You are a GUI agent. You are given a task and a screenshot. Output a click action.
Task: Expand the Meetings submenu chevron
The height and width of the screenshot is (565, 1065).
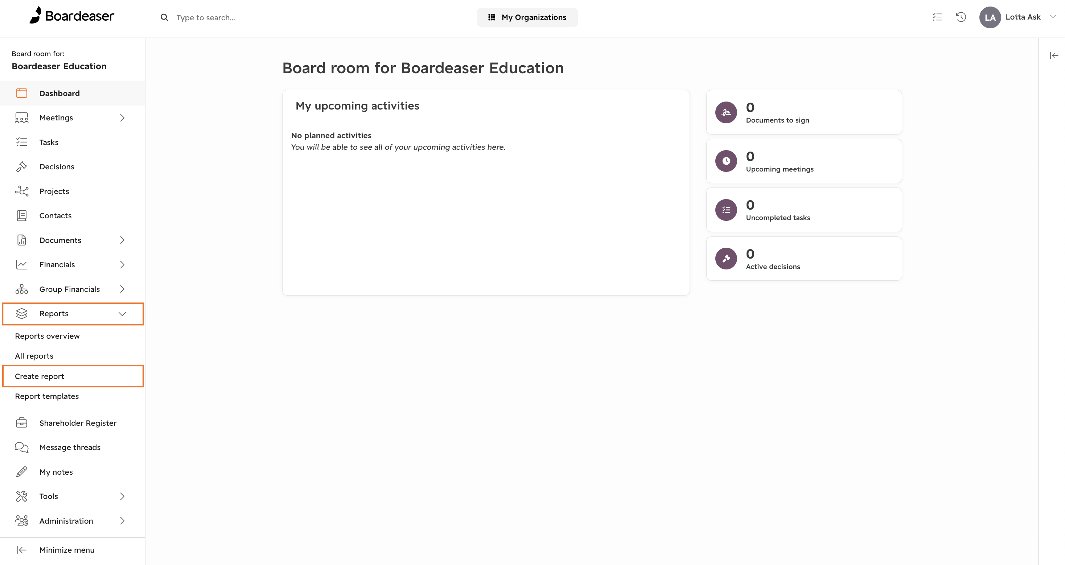122,118
